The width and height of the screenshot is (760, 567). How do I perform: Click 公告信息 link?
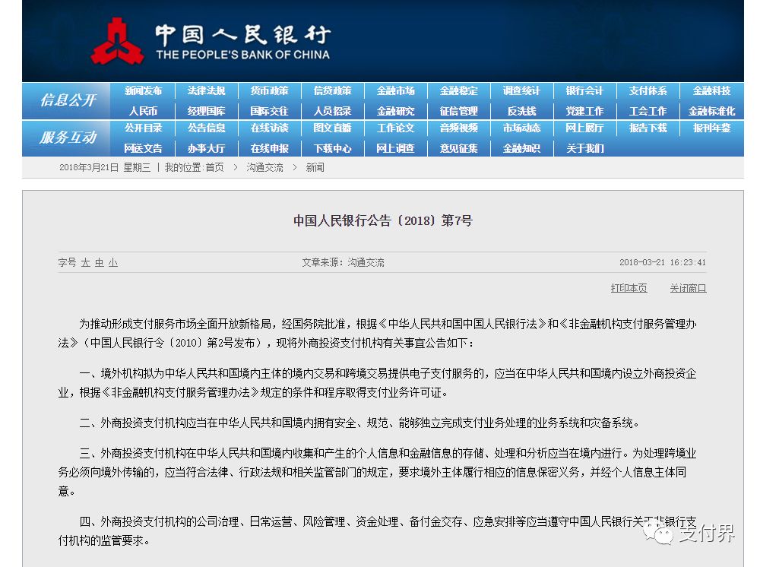click(206, 128)
